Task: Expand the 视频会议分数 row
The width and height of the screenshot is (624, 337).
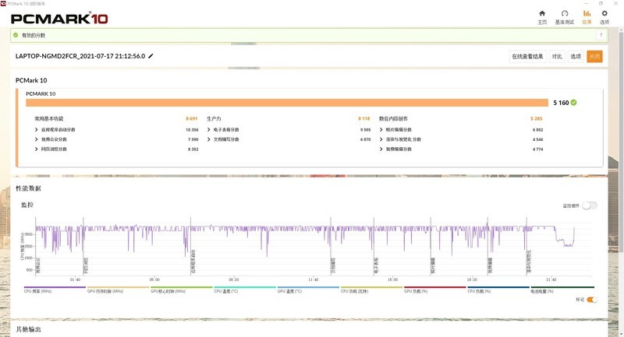Action: pos(37,139)
